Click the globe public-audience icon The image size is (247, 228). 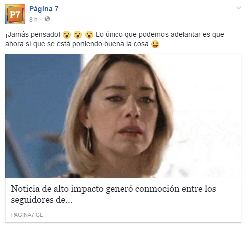(47, 19)
